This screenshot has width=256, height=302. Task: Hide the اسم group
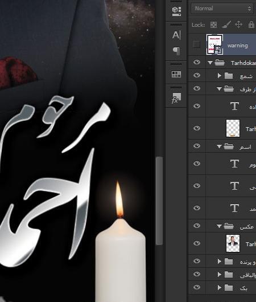point(197,146)
